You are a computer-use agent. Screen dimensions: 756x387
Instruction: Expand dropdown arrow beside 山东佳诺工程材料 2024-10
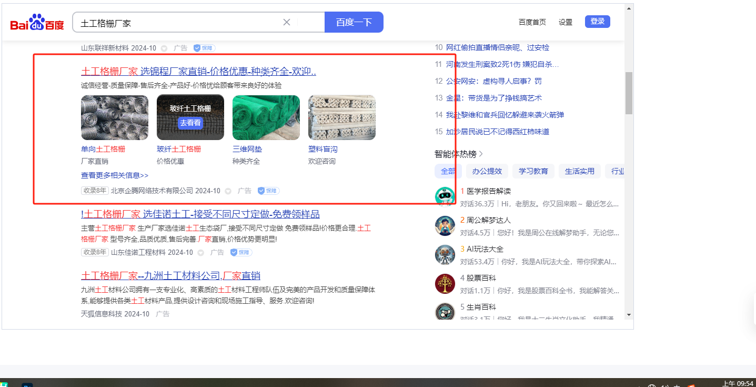point(201,253)
